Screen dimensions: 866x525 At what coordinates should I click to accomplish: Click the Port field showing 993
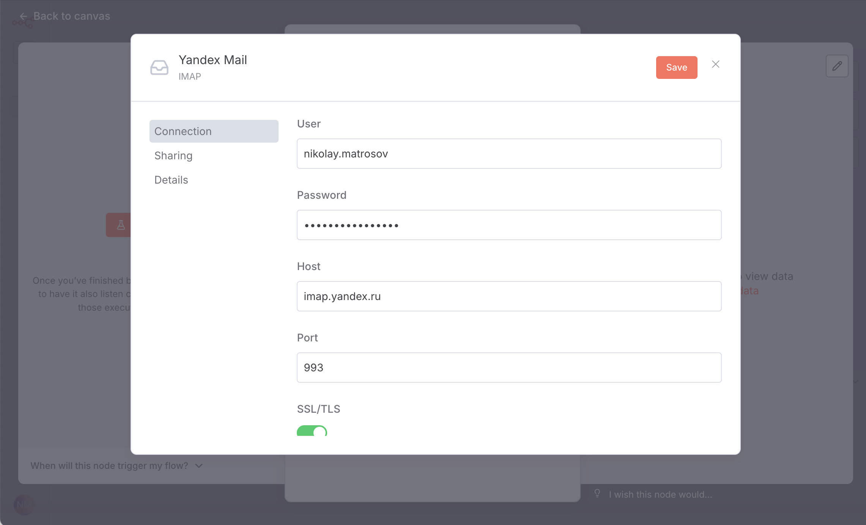coord(509,368)
